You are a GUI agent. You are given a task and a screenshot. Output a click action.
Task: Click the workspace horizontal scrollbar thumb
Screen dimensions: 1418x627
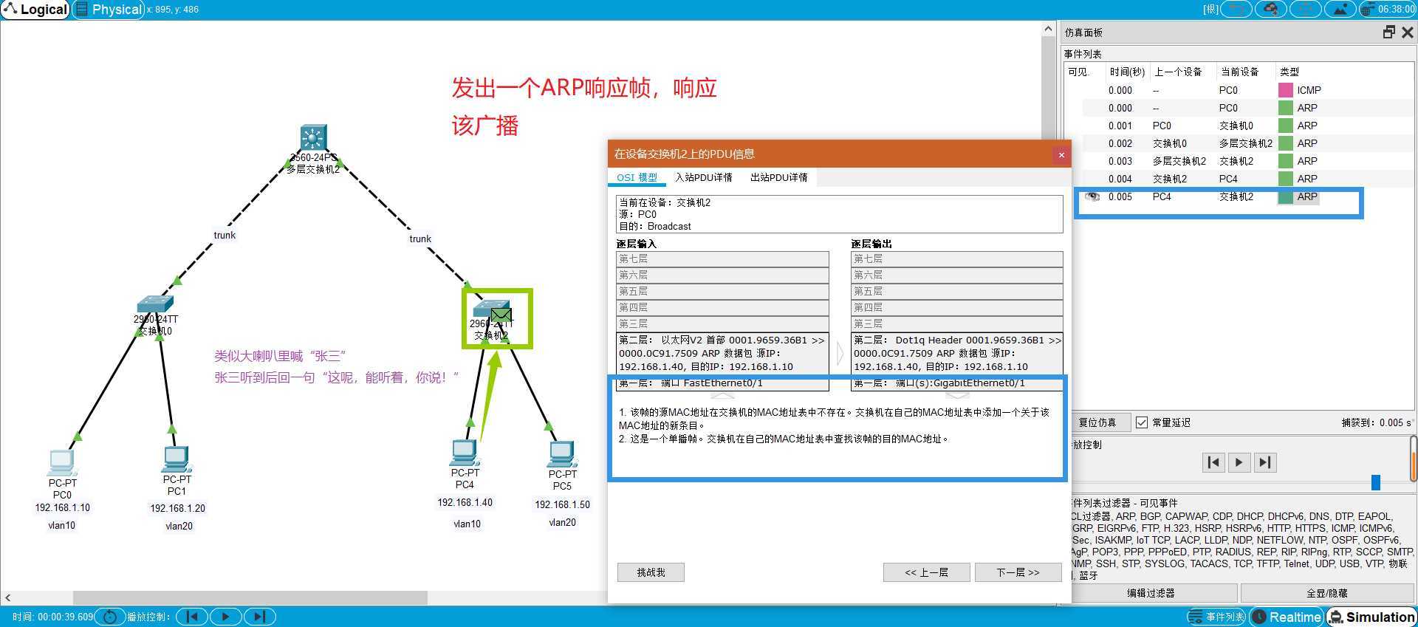250,597
